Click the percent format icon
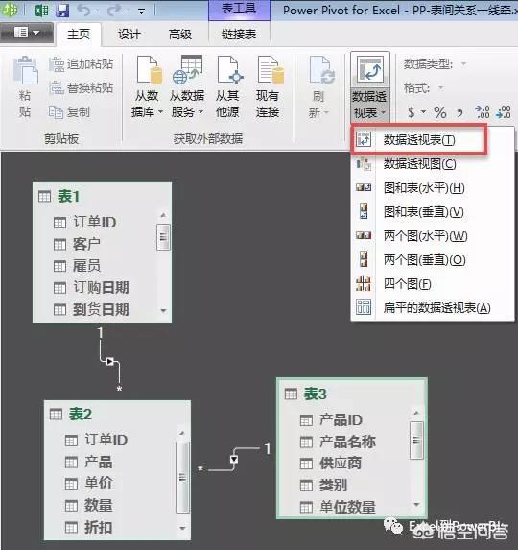 [x=440, y=112]
